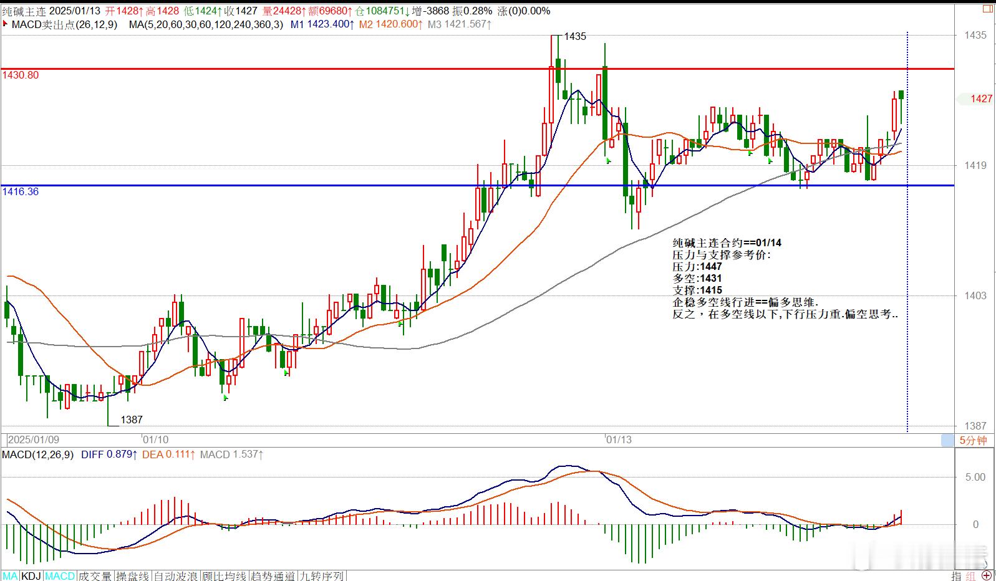Image resolution: width=996 pixels, height=581 pixels.
Task: Click the 压力:1447 annotation text
Action: pos(697,266)
